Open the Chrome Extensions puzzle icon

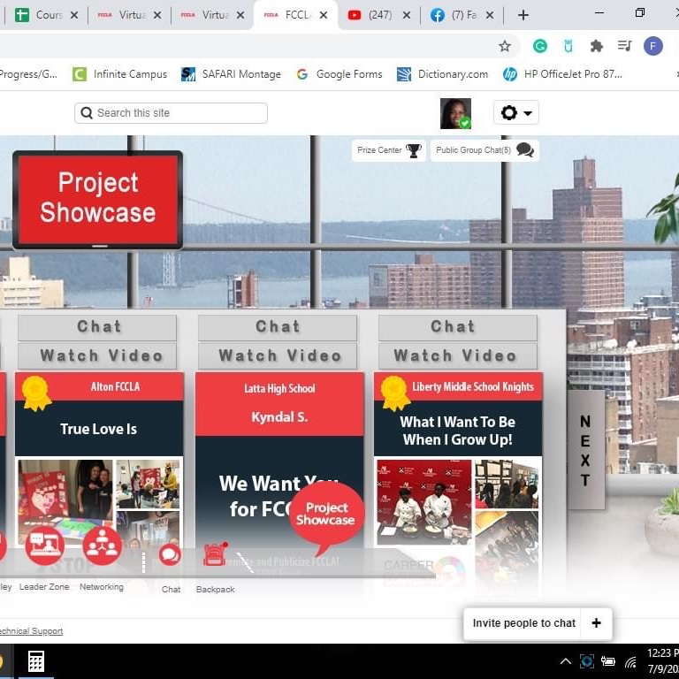click(x=596, y=46)
